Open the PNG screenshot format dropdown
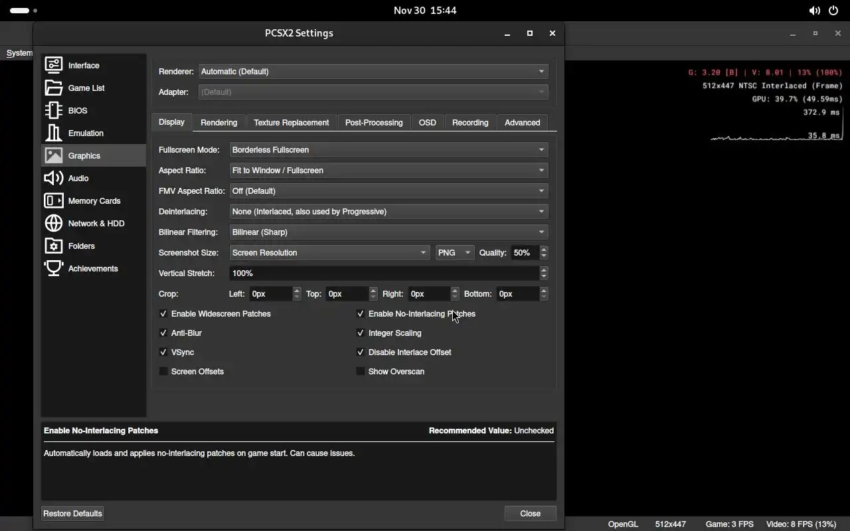The width and height of the screenshot is (850, 531). 455,252
